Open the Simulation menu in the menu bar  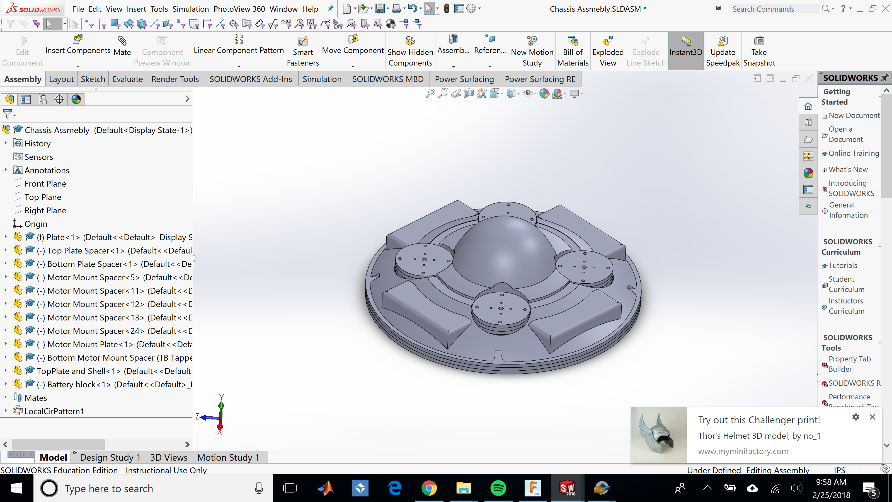pyautogui.click(x=190, y=9)
